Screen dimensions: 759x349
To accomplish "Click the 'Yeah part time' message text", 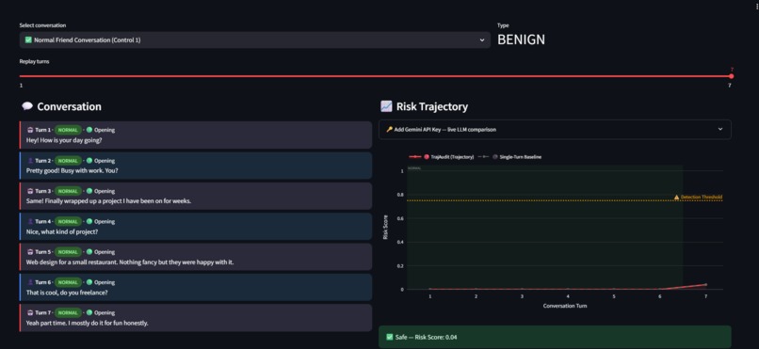I will click(x=88, y=323).
